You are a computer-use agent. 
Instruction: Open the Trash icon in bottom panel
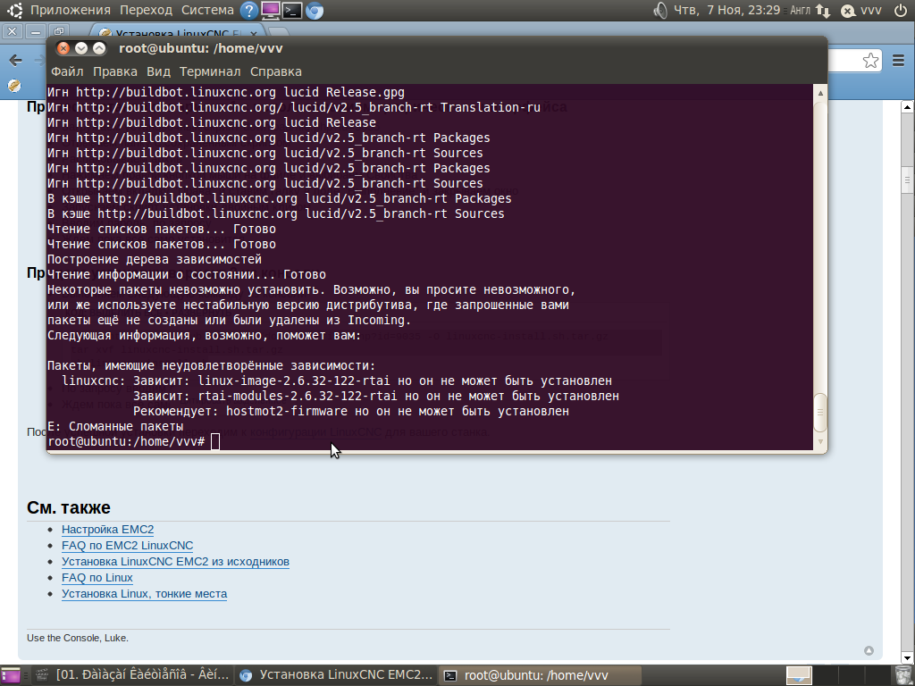[x=902, y=675]
